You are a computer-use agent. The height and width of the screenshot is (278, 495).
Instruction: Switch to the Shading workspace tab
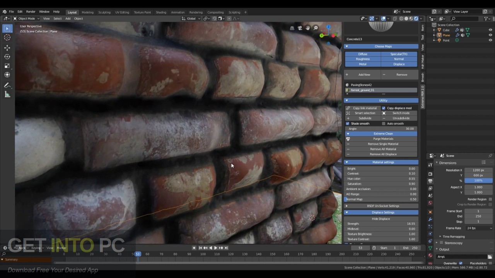[161, 12]
